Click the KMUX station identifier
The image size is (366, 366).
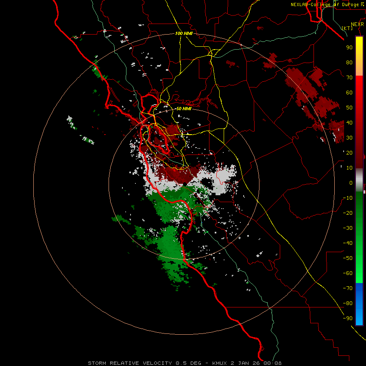pos(220,363)
